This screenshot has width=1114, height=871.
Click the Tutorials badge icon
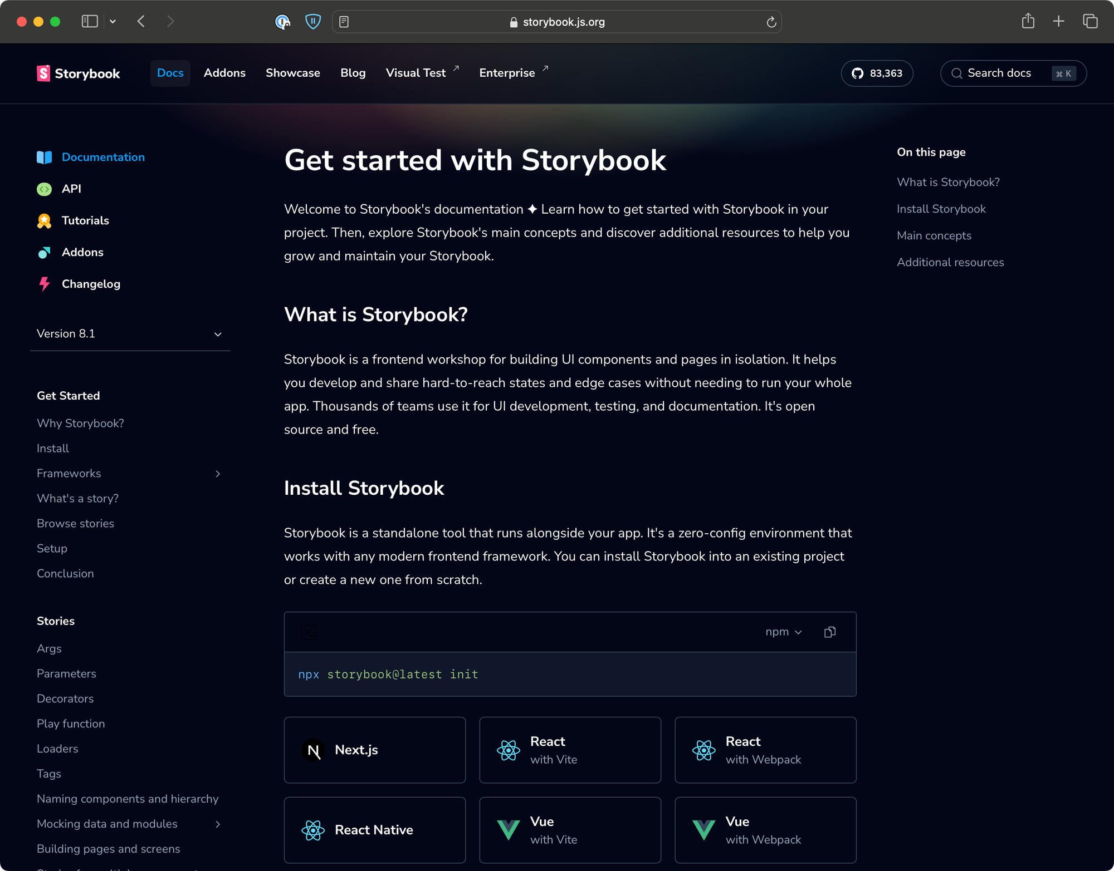44,221
